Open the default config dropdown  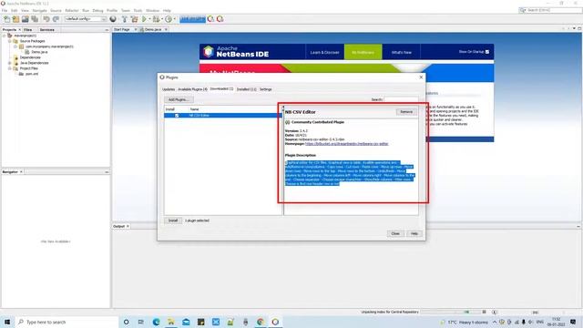coord(86,19)
